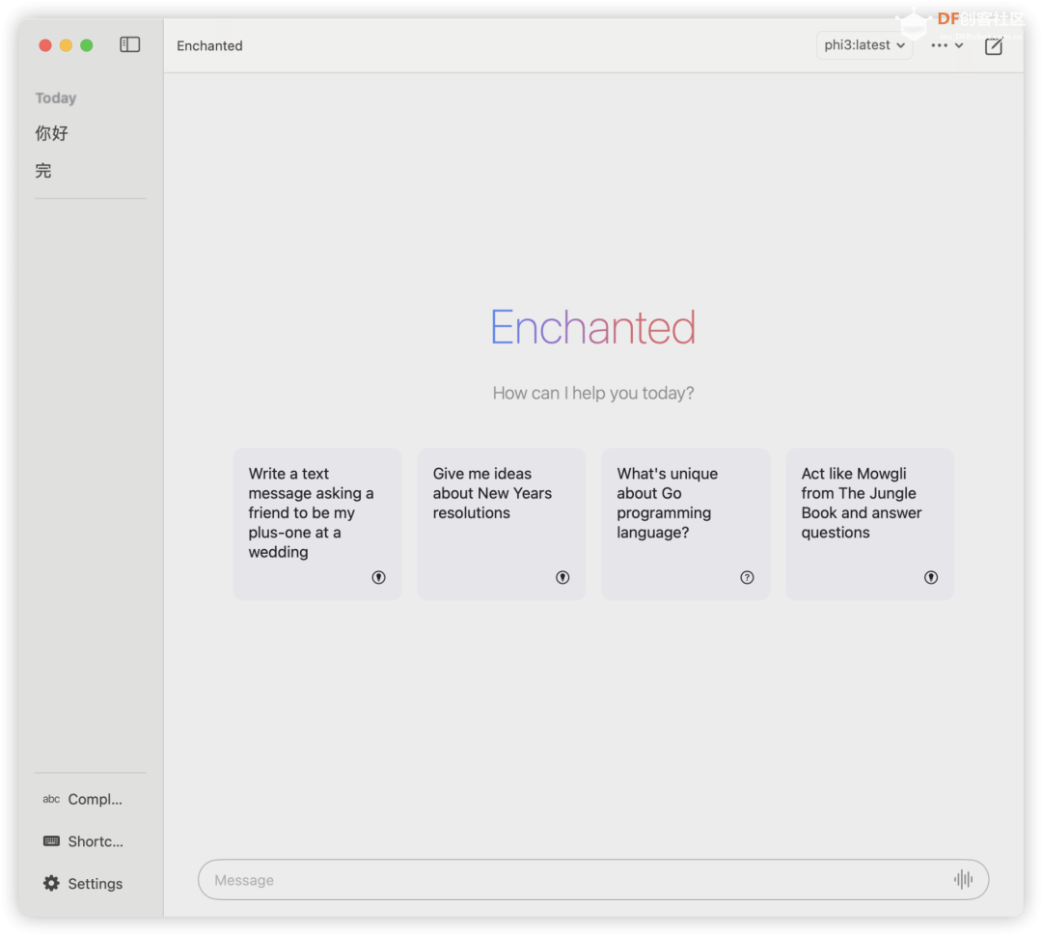Click the Settings gear icon
Screen dimensions: 1042x935
coord(51,883)
